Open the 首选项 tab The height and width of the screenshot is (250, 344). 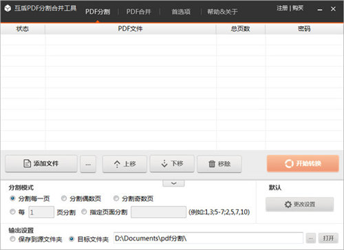tap(181, 12)
